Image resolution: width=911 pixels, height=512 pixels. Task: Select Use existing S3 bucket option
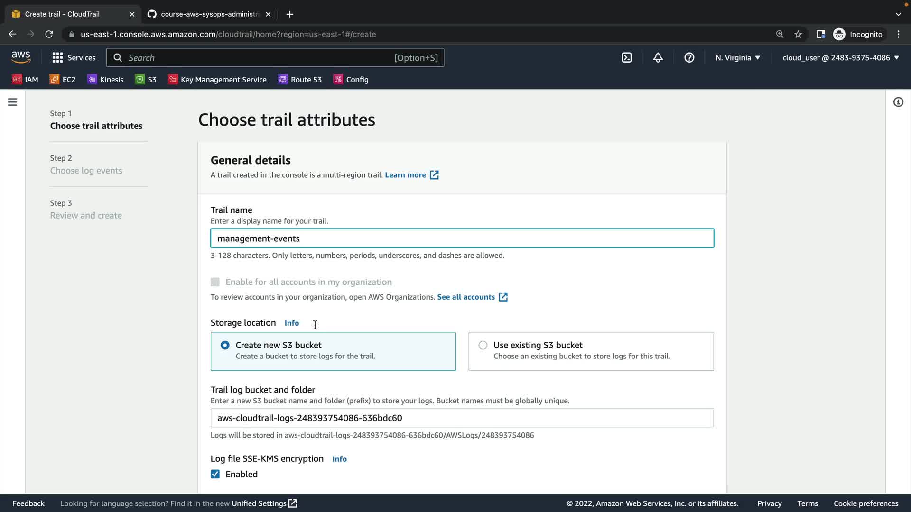pos(483,345)
